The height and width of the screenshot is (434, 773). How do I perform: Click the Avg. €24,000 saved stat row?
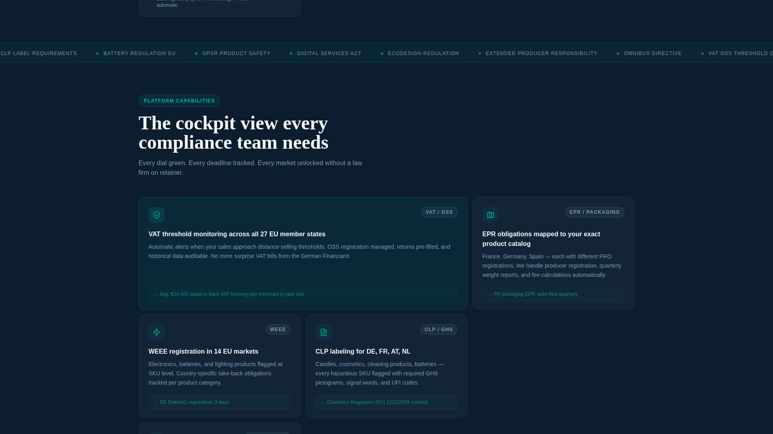tap(303, 294)
